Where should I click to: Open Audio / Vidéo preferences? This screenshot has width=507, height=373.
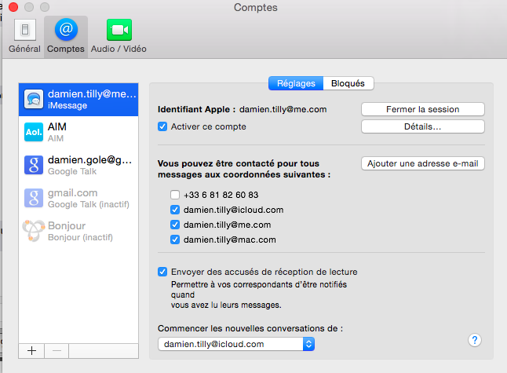tap(119, 36)
